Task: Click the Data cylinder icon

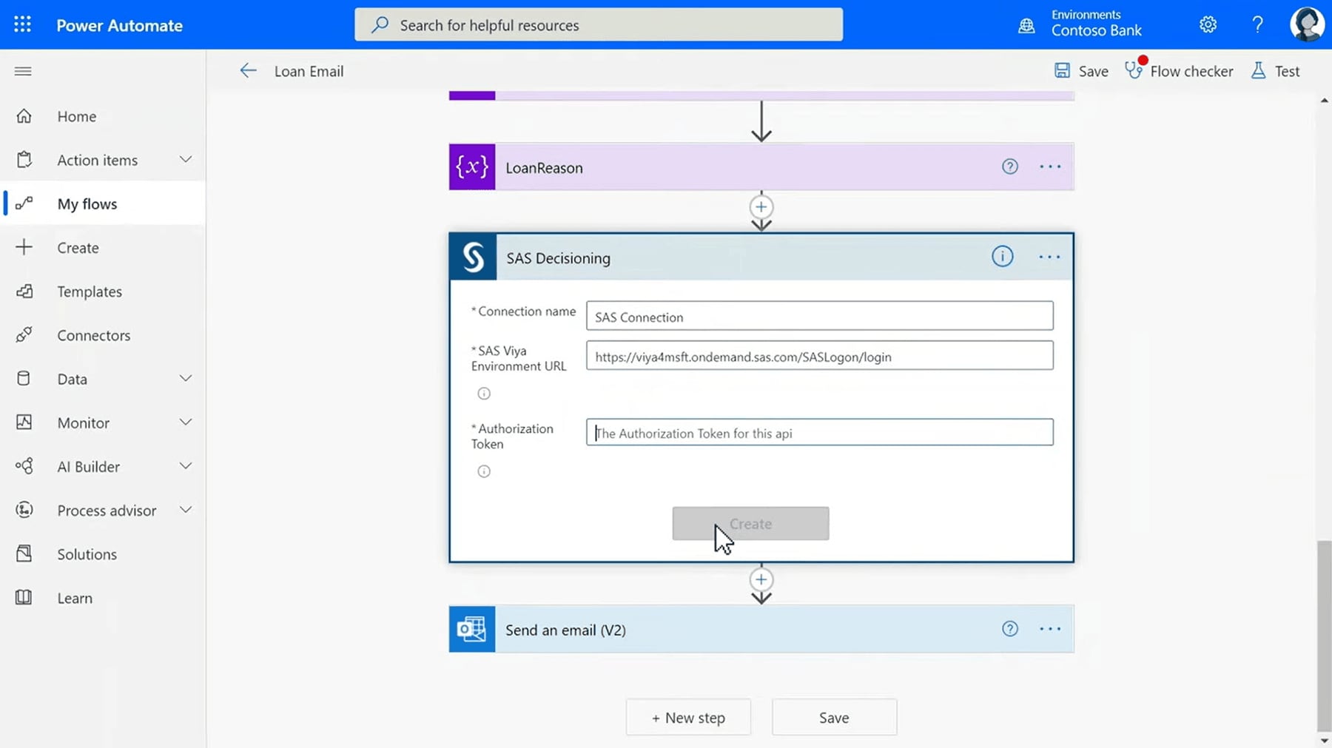Action: pyautogui.click(x=24, y=379)
